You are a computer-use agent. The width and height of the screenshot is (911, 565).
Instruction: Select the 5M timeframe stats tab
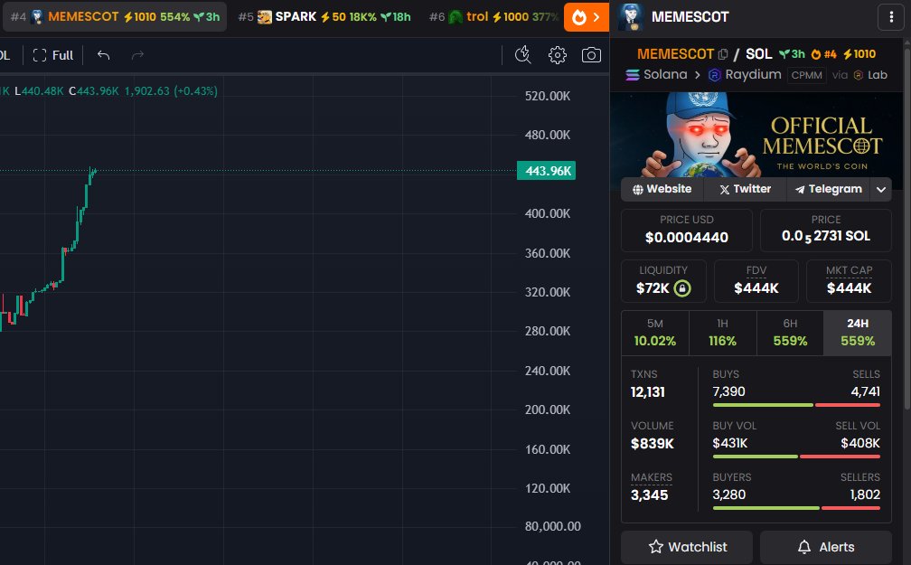tap(654, 333)
